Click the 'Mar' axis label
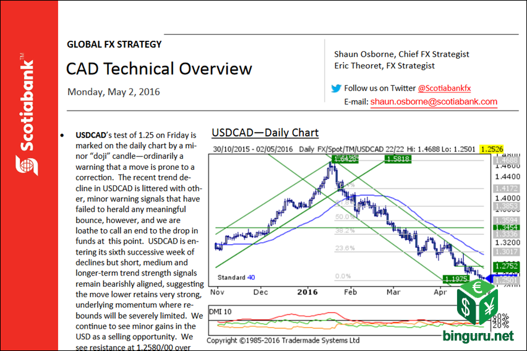The height and width of the screenshot is (351, 527). coord(393,292)
